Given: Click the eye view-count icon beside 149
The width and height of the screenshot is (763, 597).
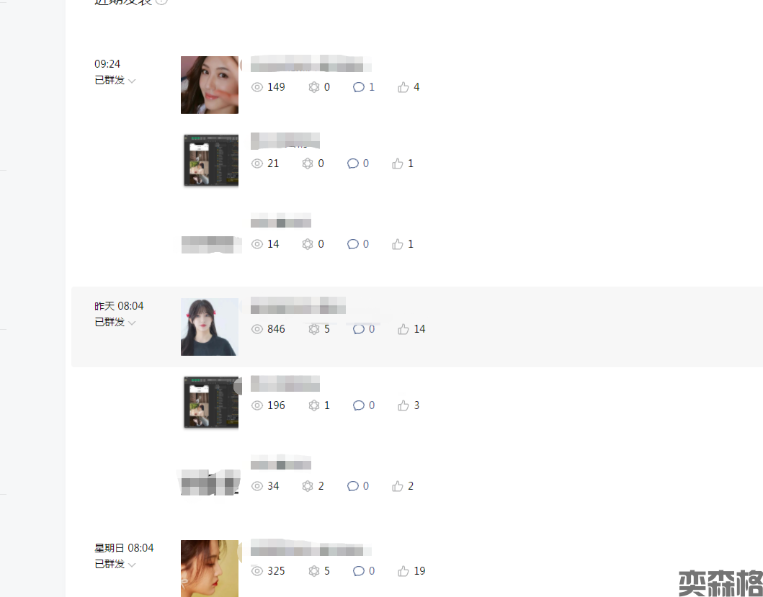Looking at the screenshot, I should click(257, 87).
